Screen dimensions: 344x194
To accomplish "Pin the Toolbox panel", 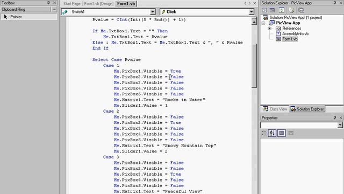I will (48, 3).
